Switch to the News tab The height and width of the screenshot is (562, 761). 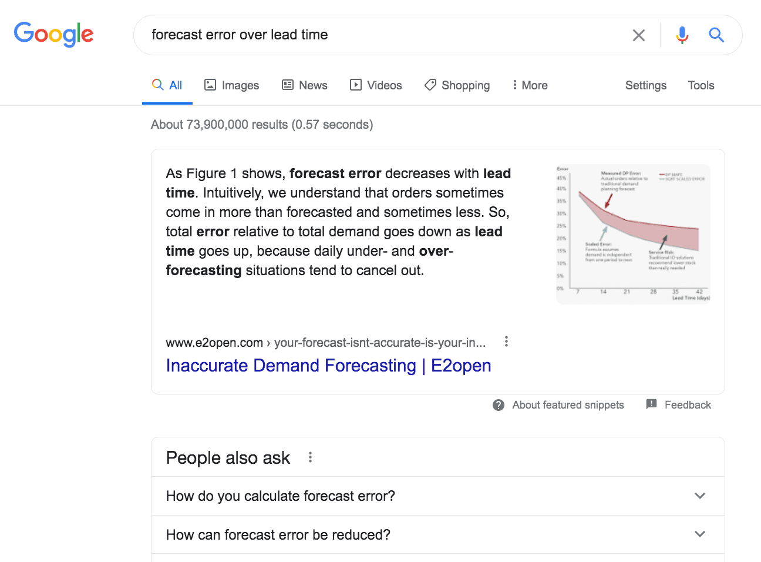[305, 85]
